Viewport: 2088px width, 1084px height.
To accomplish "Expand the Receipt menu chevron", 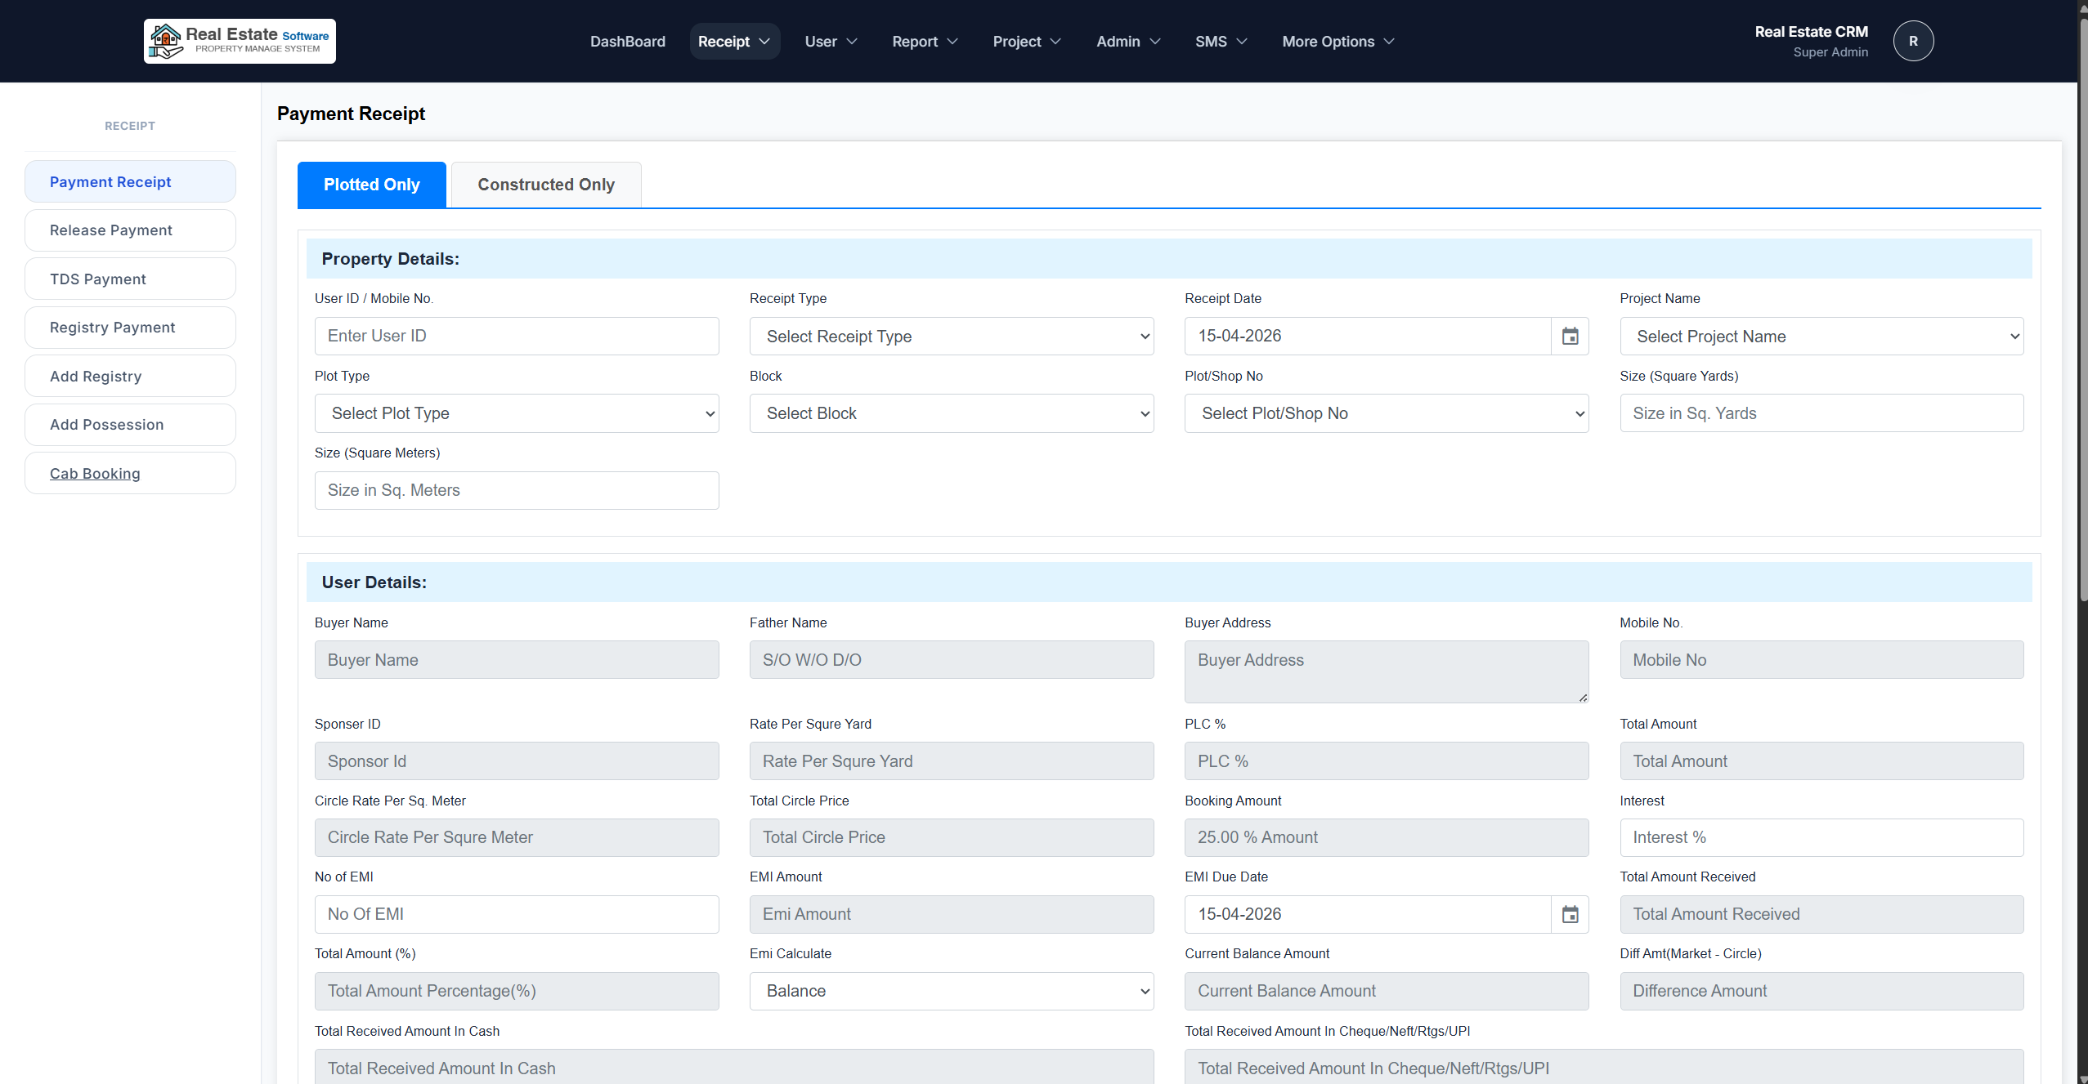I will [765, 42].
